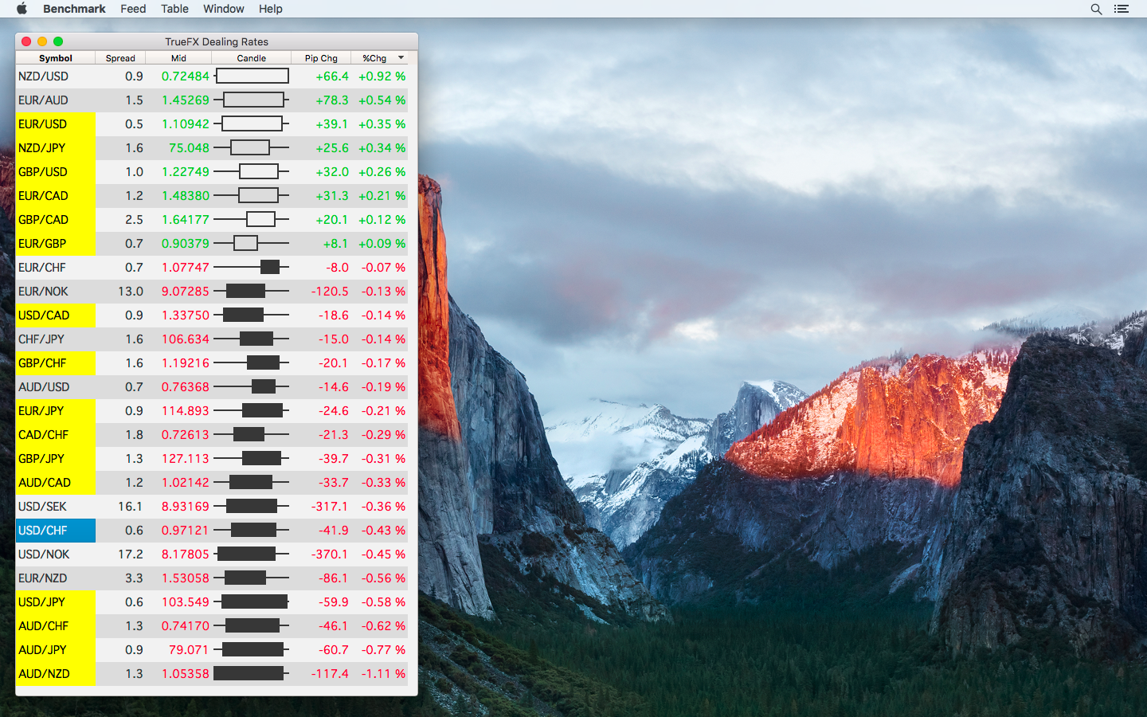Click the mid rate 8.93169
Screen dimensions: 1147x717
click(x=186, y=507)
